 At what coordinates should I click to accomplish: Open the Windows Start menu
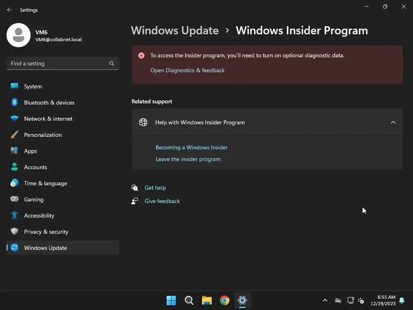(171, 300)
